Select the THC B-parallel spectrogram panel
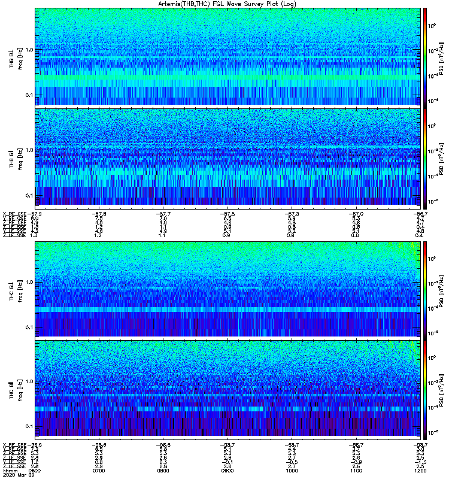Image resolution: width=449 pixels, height=479 pixels. 228,388
